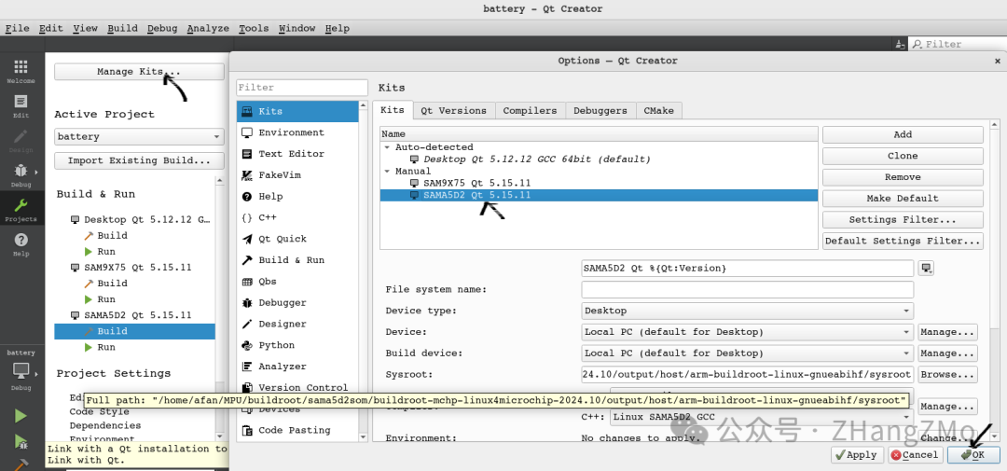
Task: Open the Version Control options category
Action: coord(297,387)
